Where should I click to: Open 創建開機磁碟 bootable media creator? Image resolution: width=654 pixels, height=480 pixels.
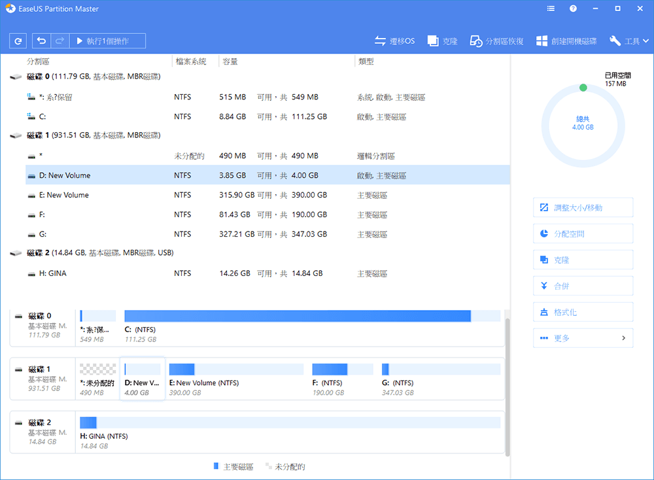[566, 41]
